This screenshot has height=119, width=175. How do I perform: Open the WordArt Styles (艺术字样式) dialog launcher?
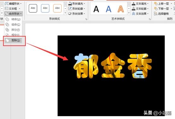(x=150, y=19)
